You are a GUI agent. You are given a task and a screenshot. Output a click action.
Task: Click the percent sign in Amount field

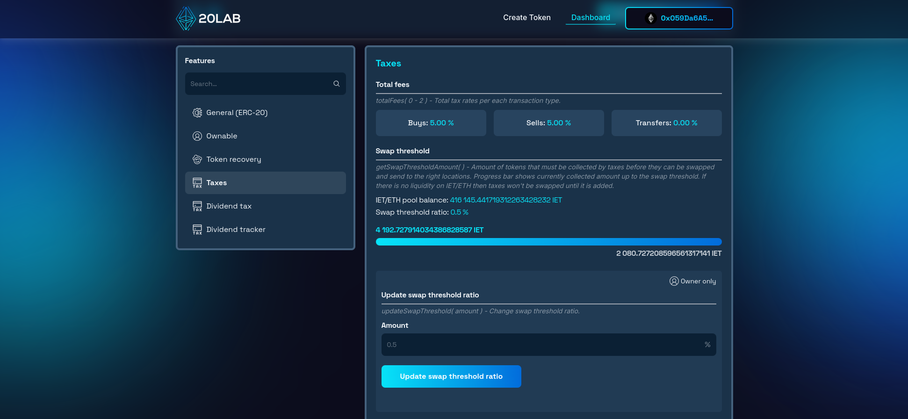[707, 345]
